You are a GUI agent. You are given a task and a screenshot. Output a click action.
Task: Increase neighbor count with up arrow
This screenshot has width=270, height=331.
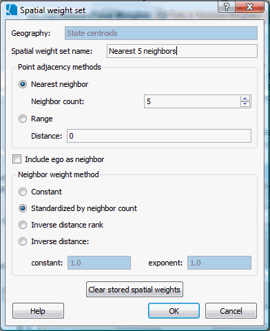click(245, 99)
